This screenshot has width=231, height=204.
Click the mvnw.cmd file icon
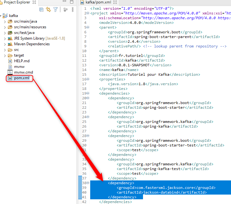point(10,72)
